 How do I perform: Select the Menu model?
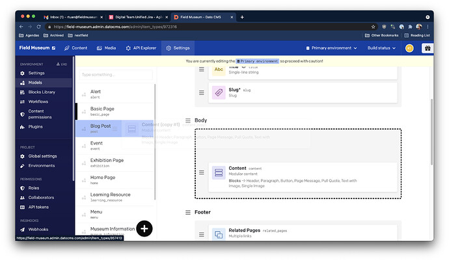pos(115,214)
